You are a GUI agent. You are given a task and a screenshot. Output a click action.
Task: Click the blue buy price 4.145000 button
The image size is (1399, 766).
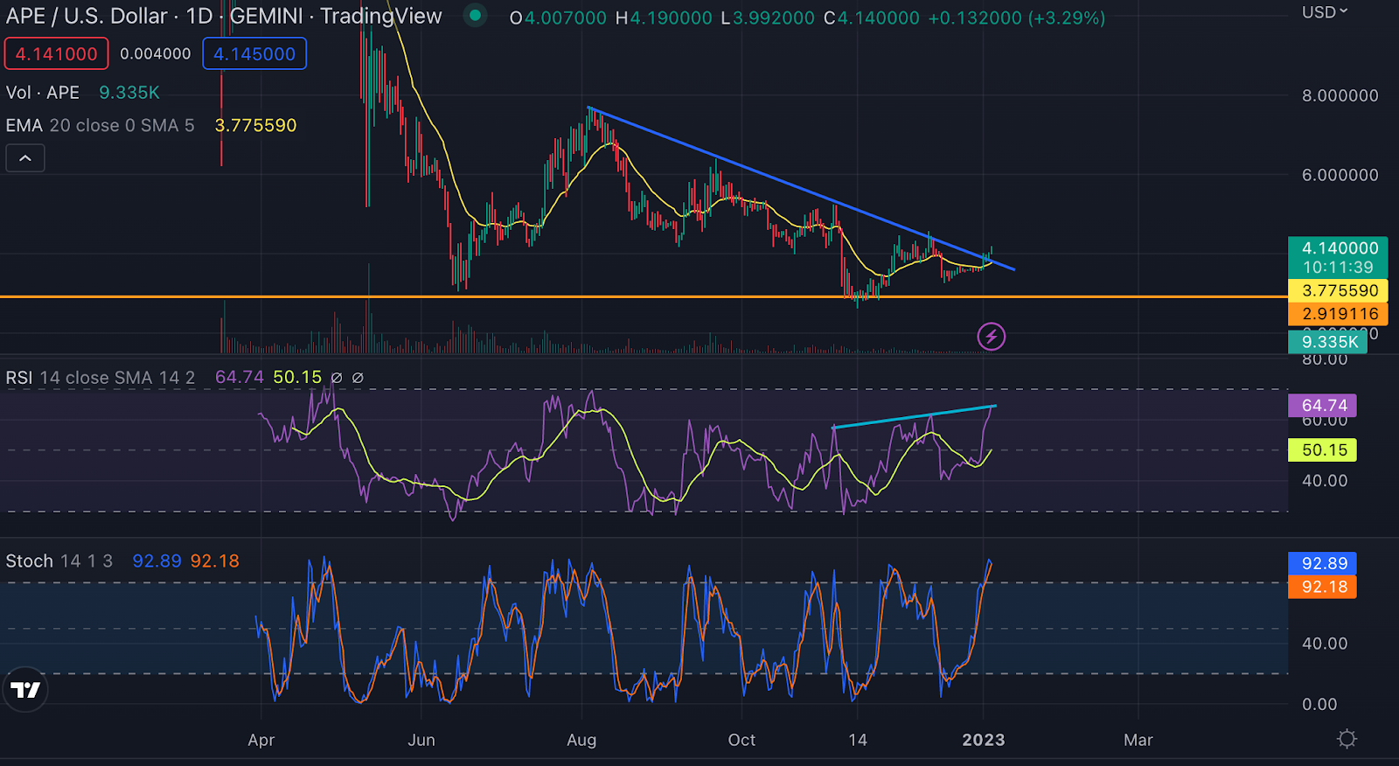[x=254, y=53]
